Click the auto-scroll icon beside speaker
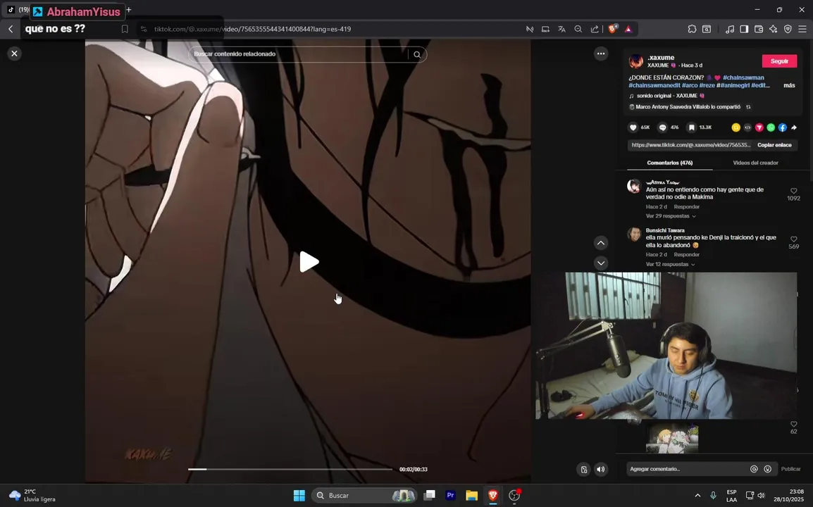813x507 pixels. click(584, 470)
